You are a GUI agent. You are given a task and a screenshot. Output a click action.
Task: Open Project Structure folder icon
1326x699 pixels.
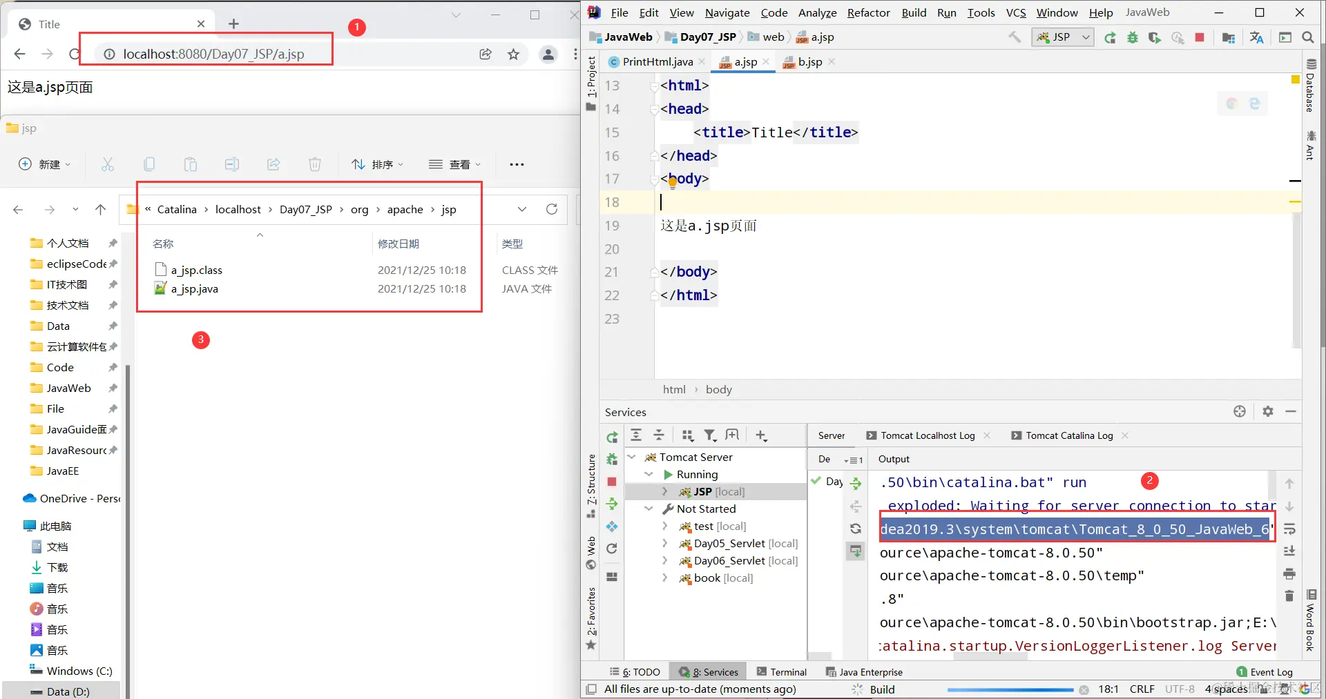coord(1229,37)
